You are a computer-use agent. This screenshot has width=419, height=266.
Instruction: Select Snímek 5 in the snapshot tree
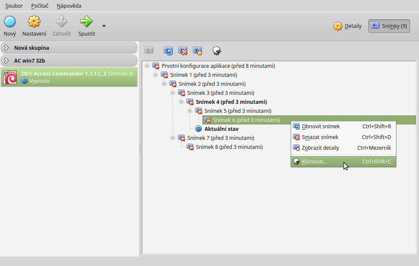[238, 111]
